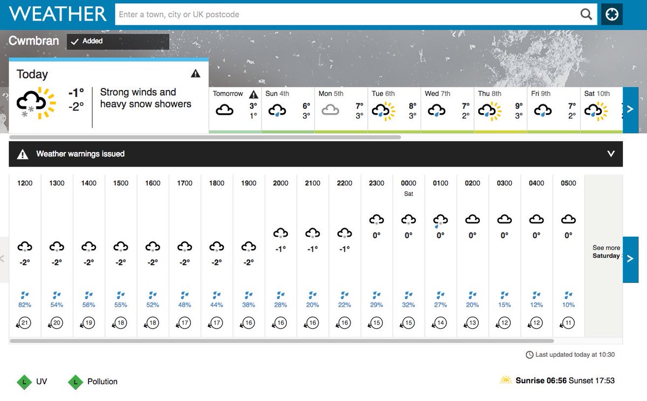Click the search magnifier icon

(586, 15)
